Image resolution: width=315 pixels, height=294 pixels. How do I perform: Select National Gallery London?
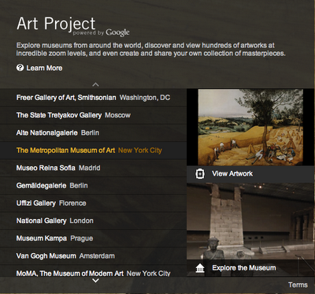tap(93, 221)
